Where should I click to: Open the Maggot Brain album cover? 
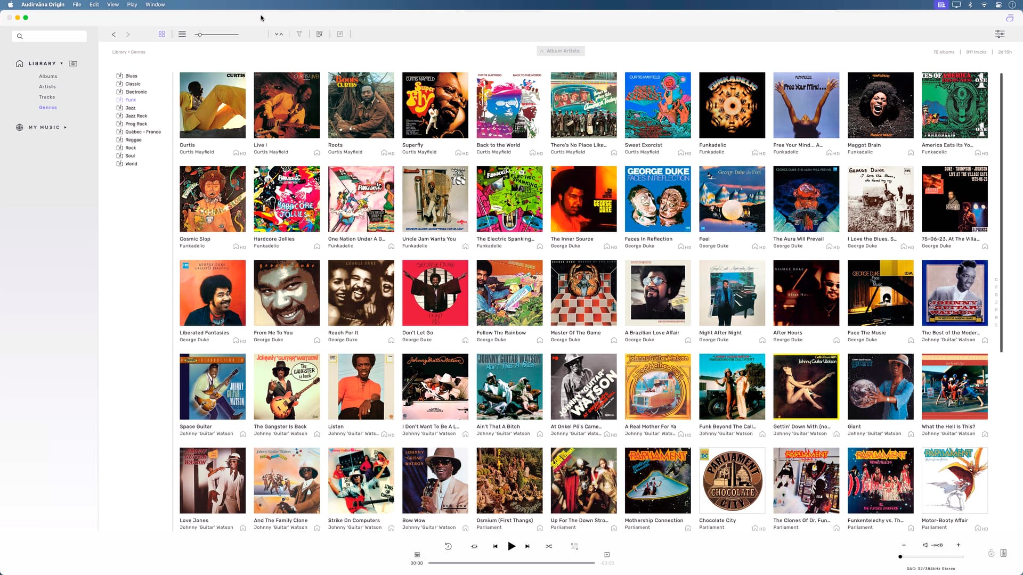click(x=880, y=105)
